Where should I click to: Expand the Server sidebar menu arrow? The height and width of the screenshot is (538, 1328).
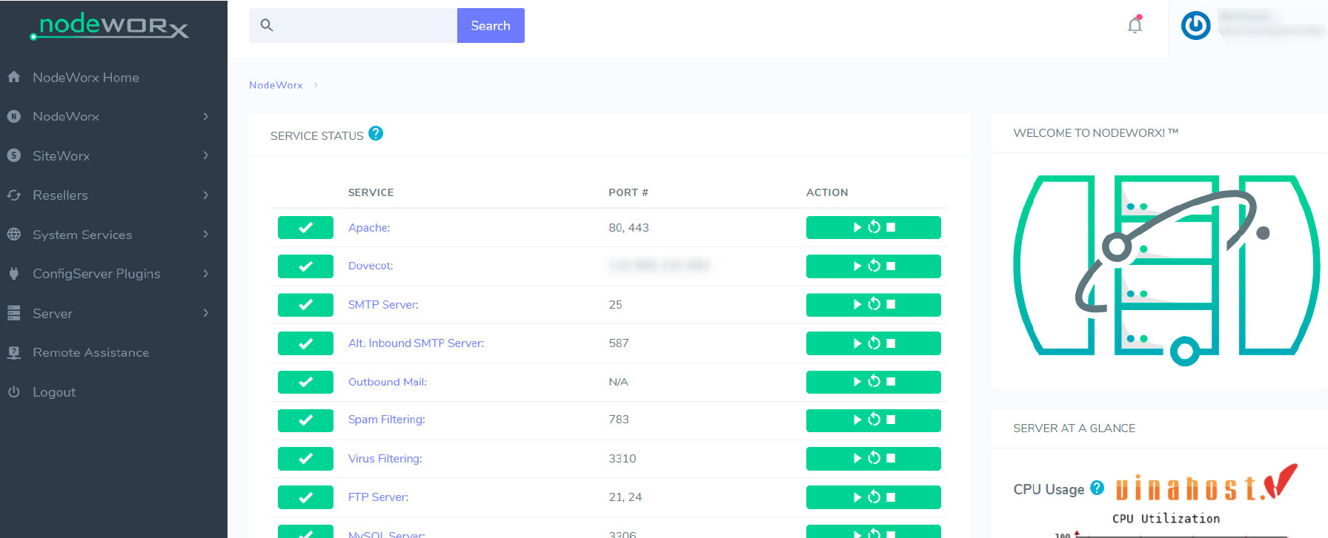tap(205, 313)
